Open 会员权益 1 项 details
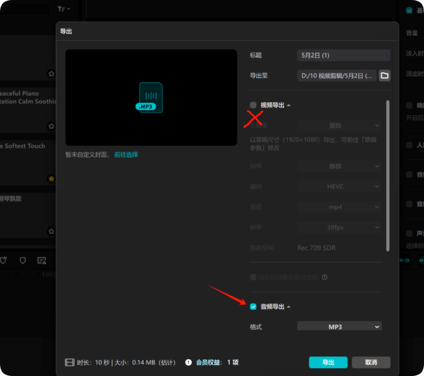Image resolution: width=424 pixels, height=376 pixels. 217,362
